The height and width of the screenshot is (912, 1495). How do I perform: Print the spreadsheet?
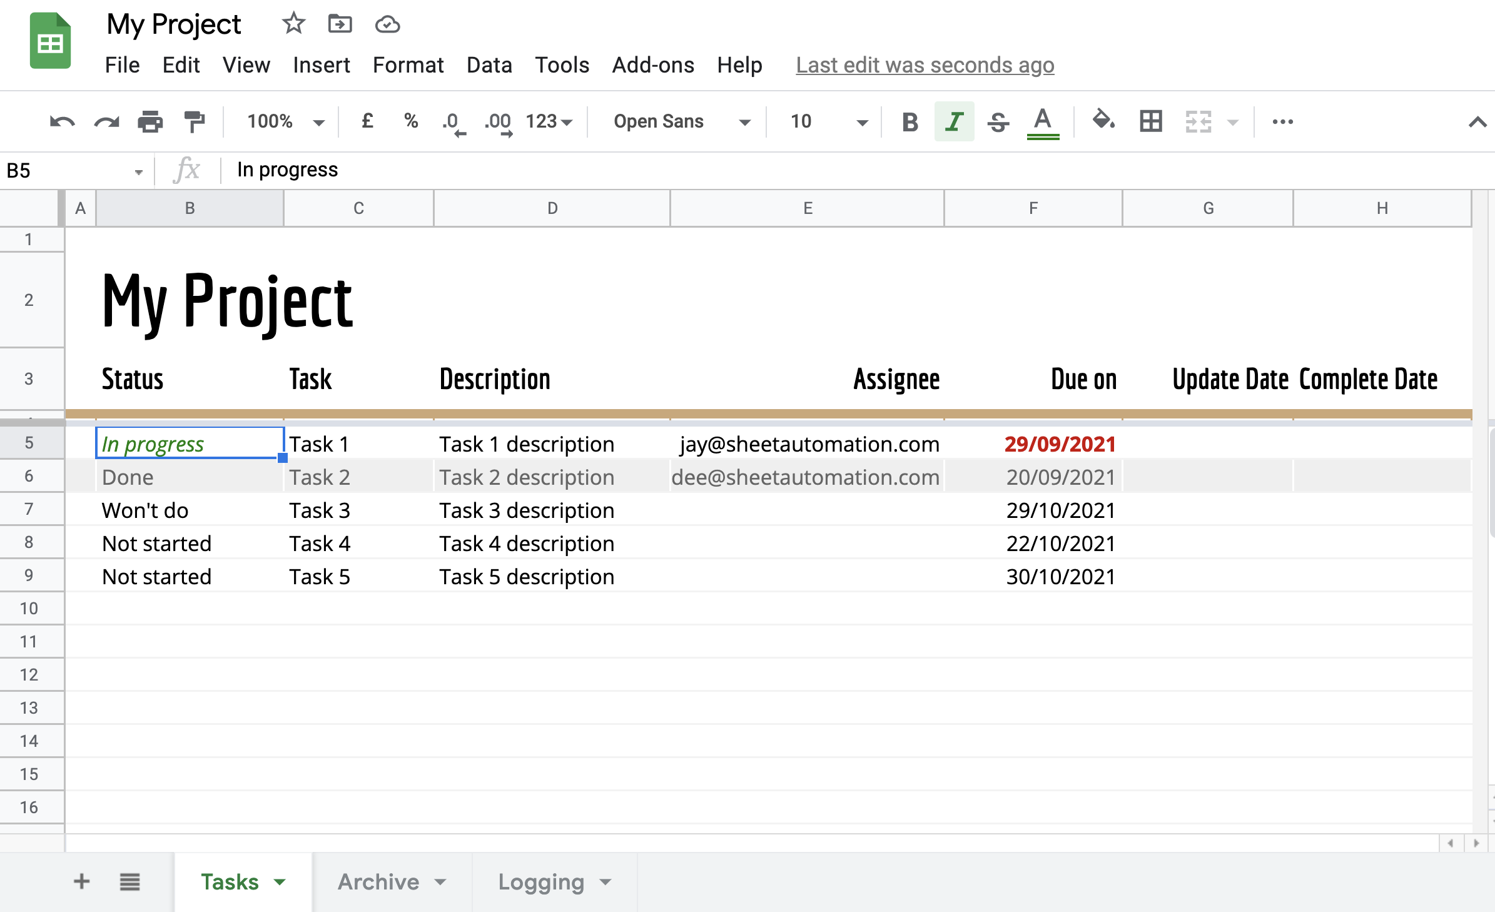[150, 121]
